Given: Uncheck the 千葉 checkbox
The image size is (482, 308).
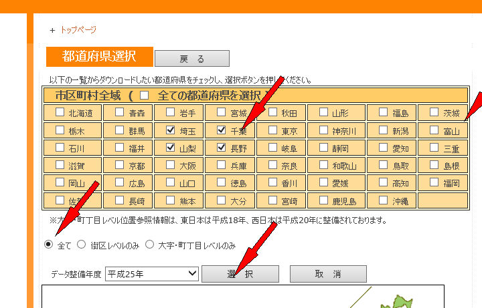Looking at the screenshot, I should tap(222, 130).
